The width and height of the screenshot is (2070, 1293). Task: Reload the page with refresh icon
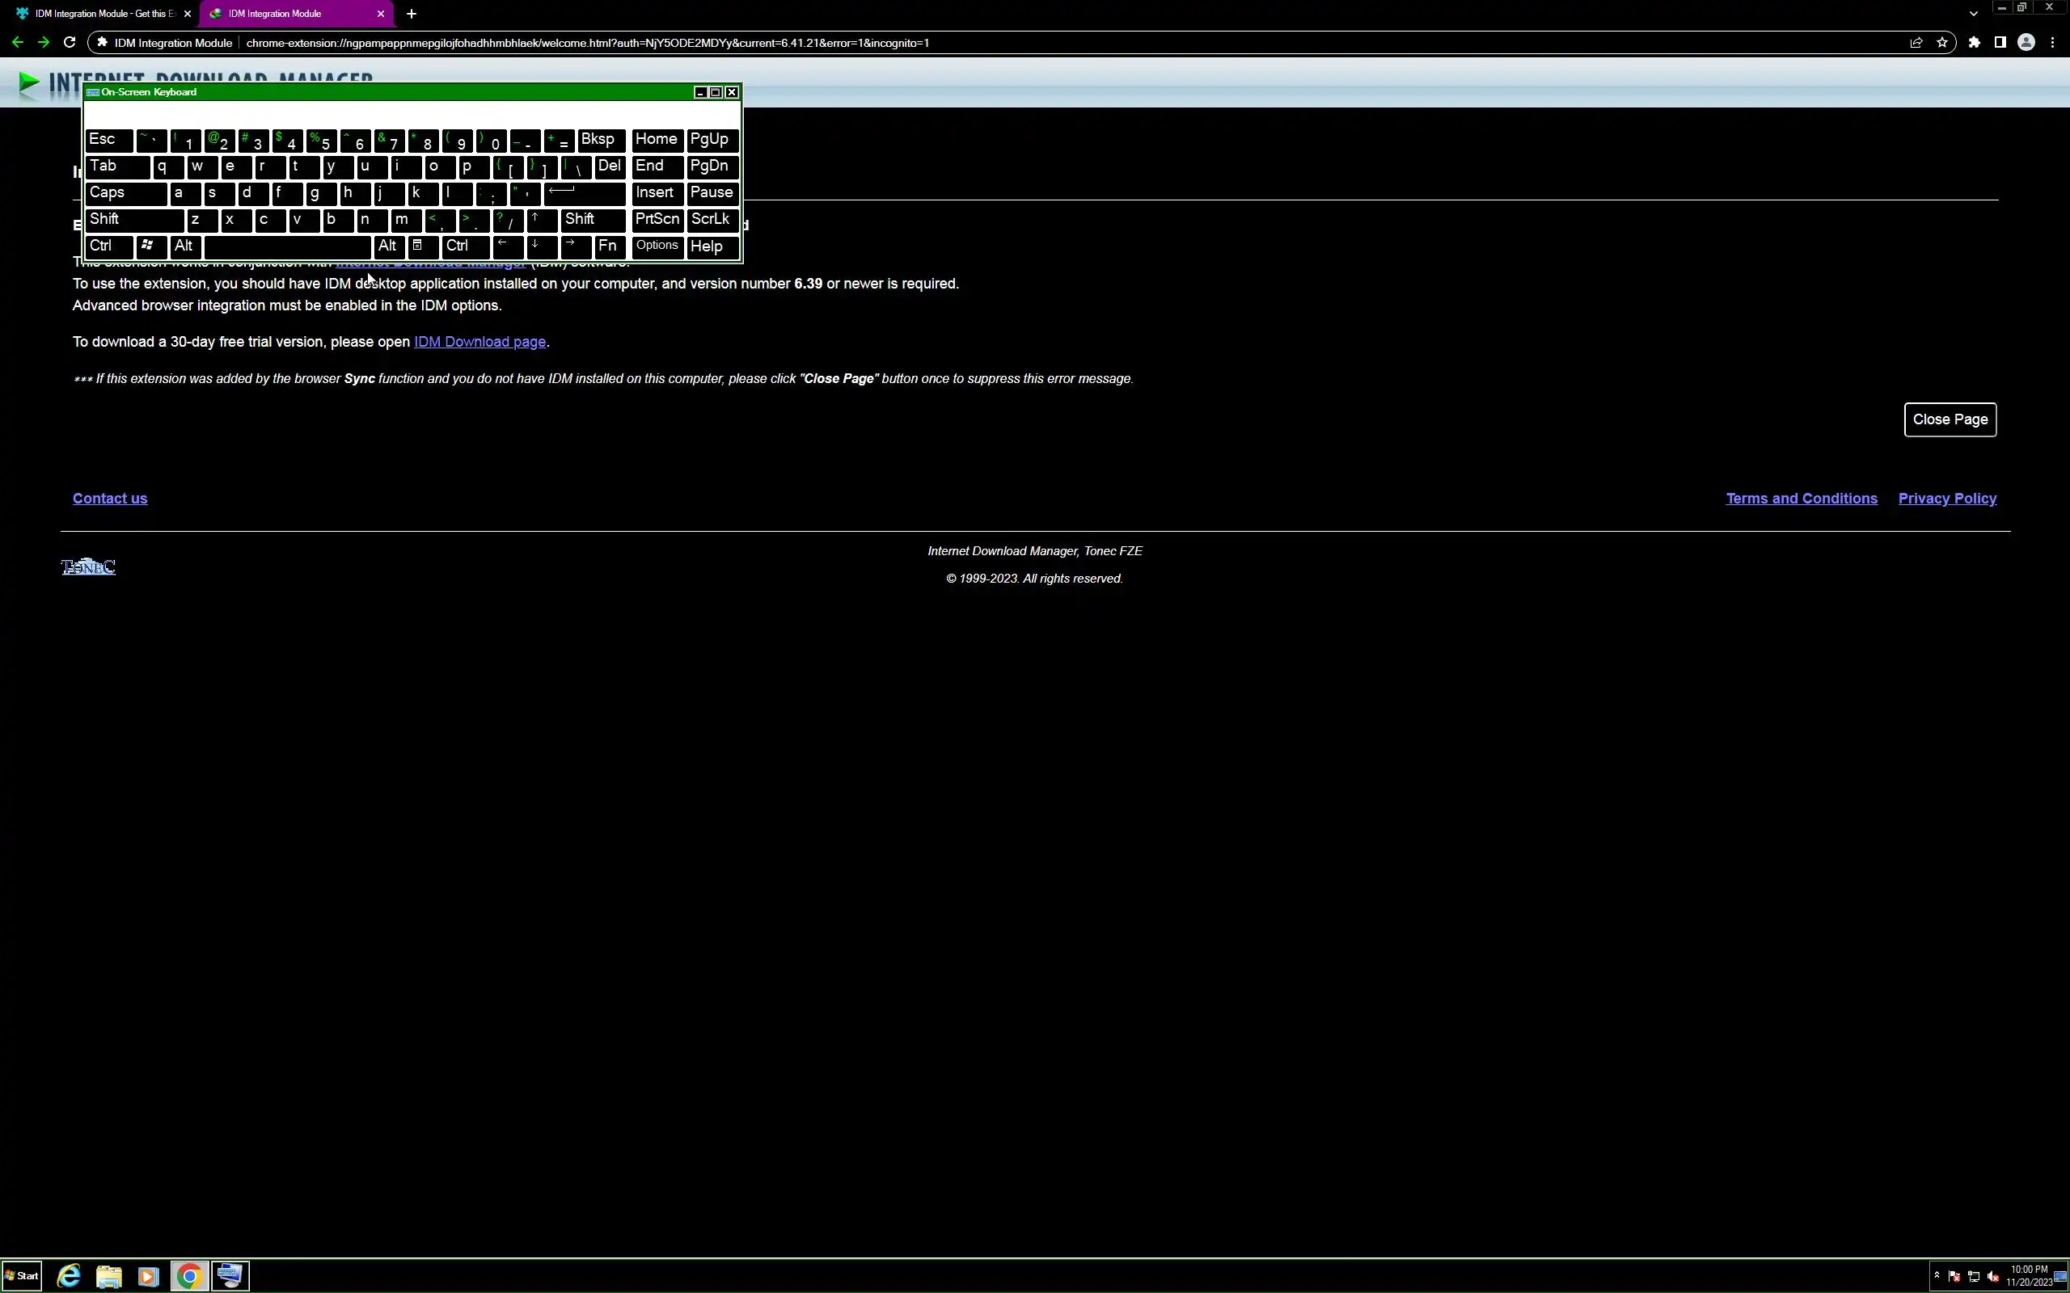(x=70, y=43)
